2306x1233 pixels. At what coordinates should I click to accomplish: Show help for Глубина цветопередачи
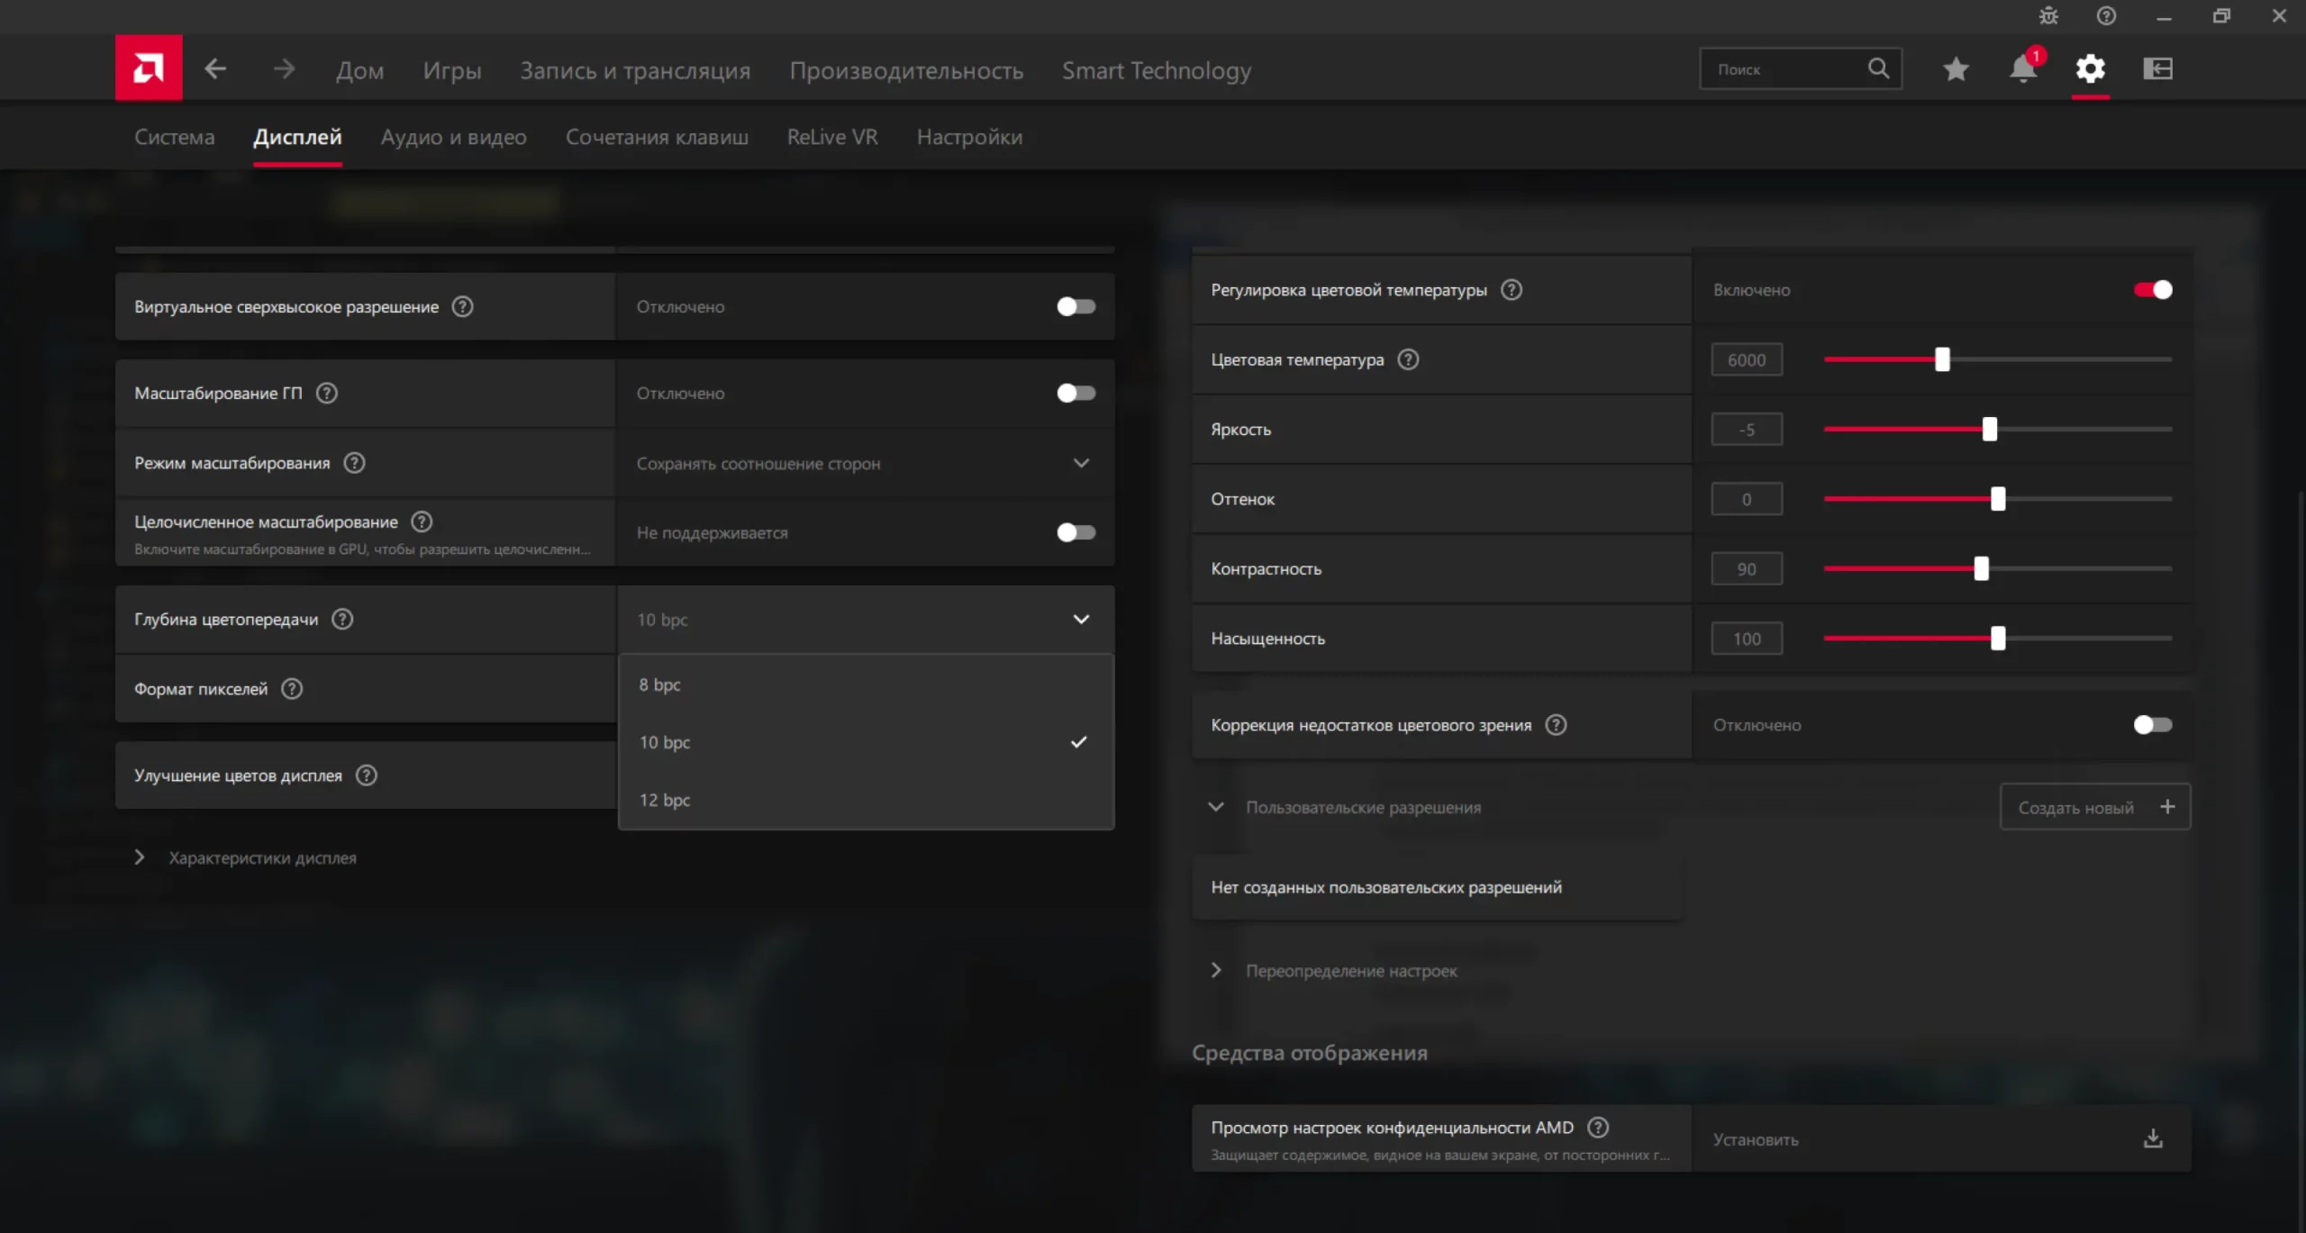(342, 619)
